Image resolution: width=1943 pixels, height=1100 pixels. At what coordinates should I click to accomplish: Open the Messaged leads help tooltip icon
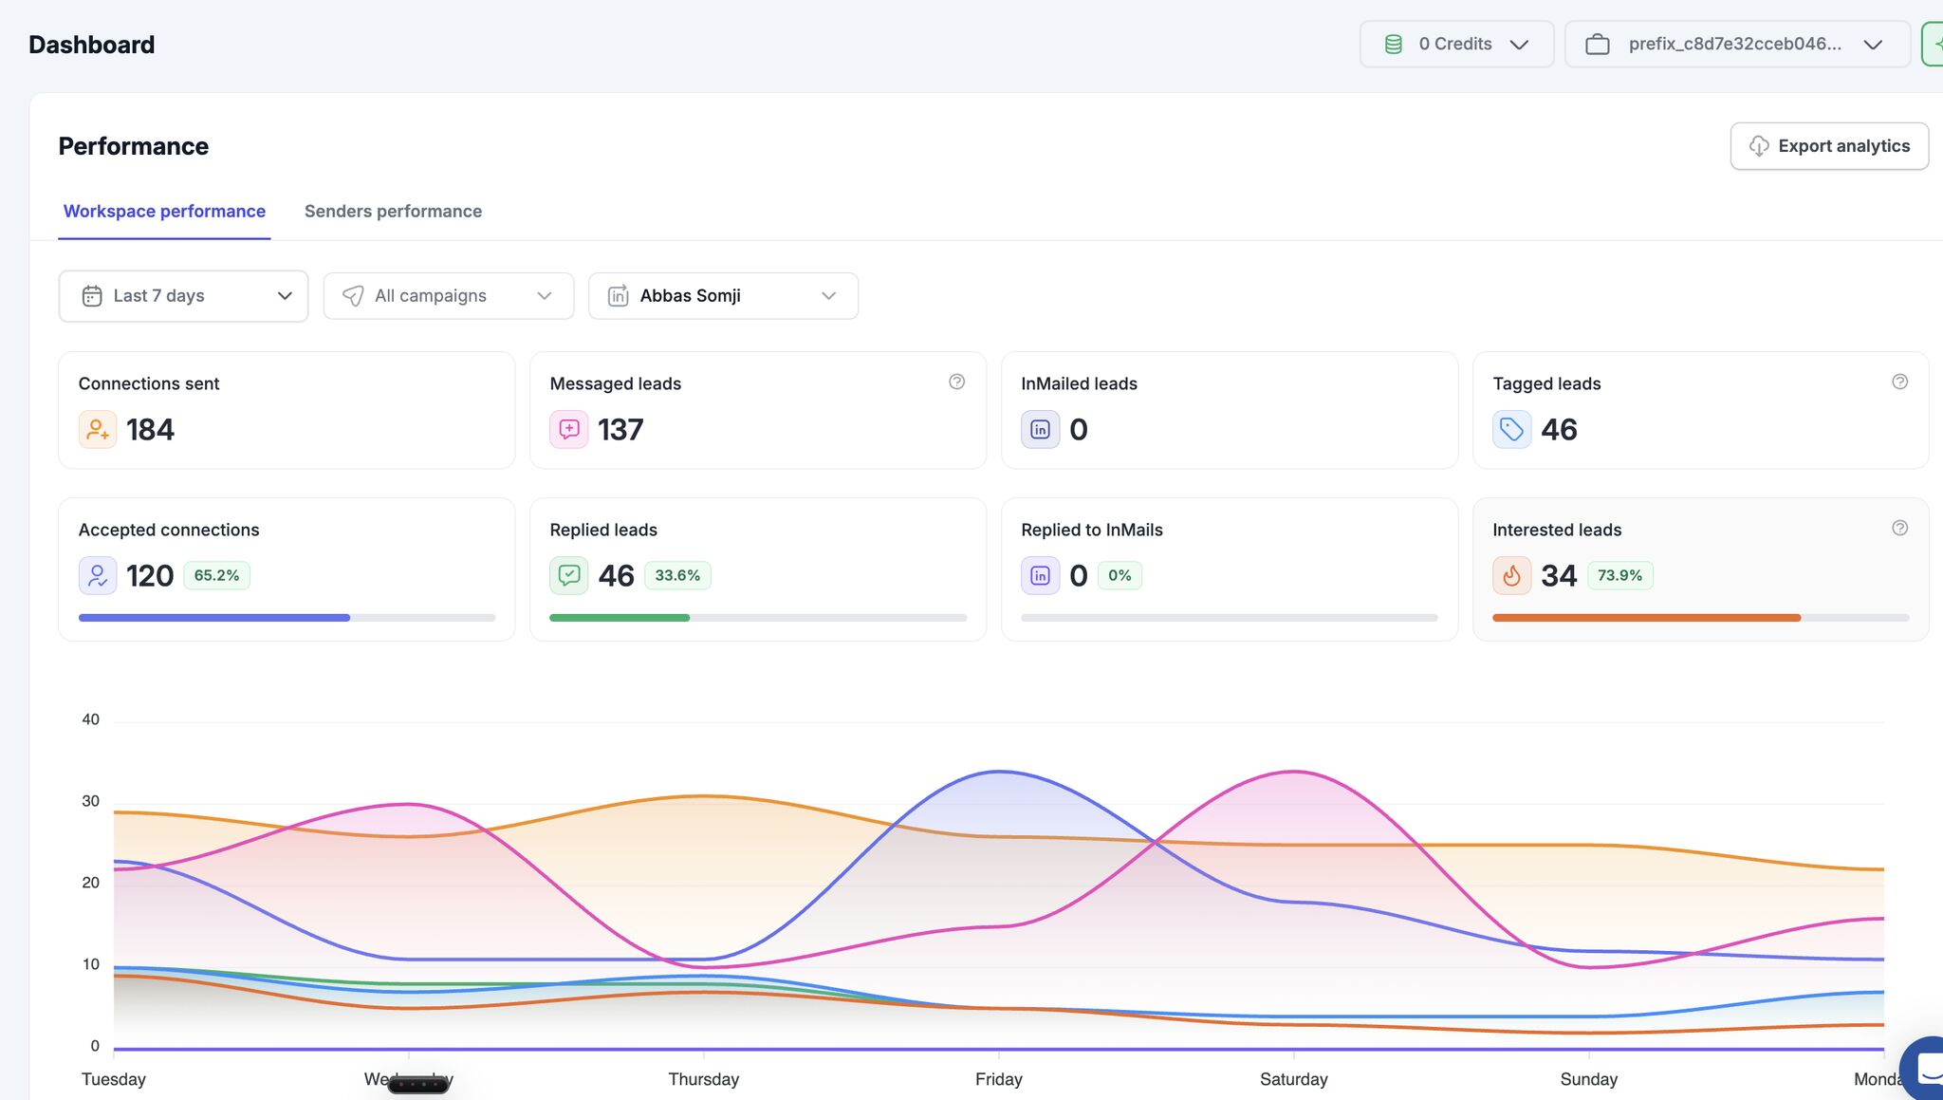tap(956, 382)
